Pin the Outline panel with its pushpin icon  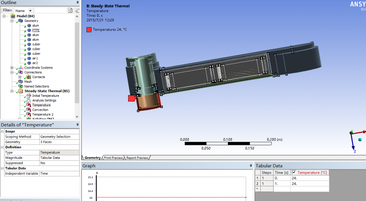(x=77, y=2)
